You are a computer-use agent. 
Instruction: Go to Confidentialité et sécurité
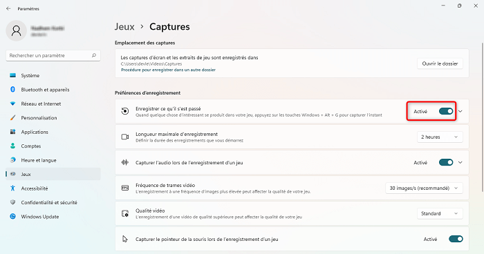pyautogui.click(x=53, y=202)
